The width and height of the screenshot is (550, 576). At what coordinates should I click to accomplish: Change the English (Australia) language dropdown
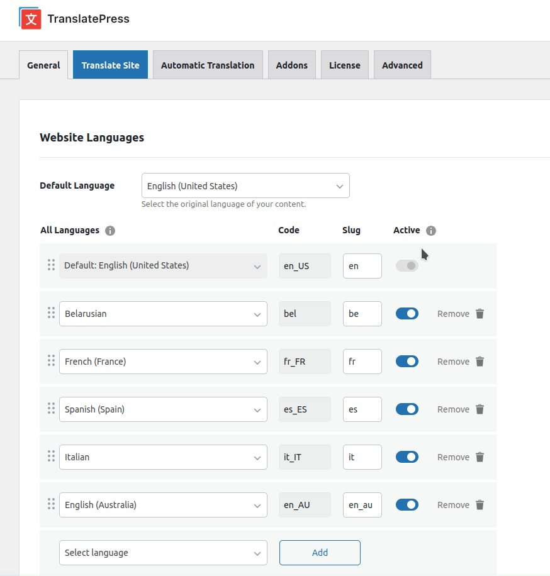[x=163, y=505]
